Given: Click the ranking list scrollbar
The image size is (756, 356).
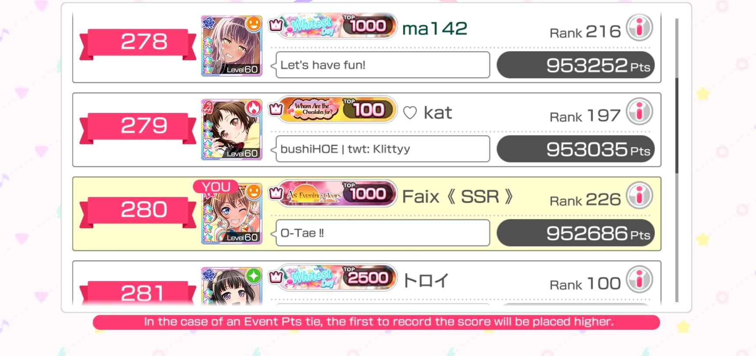Looking at the screenshot, I should click(x=677, y=160).
